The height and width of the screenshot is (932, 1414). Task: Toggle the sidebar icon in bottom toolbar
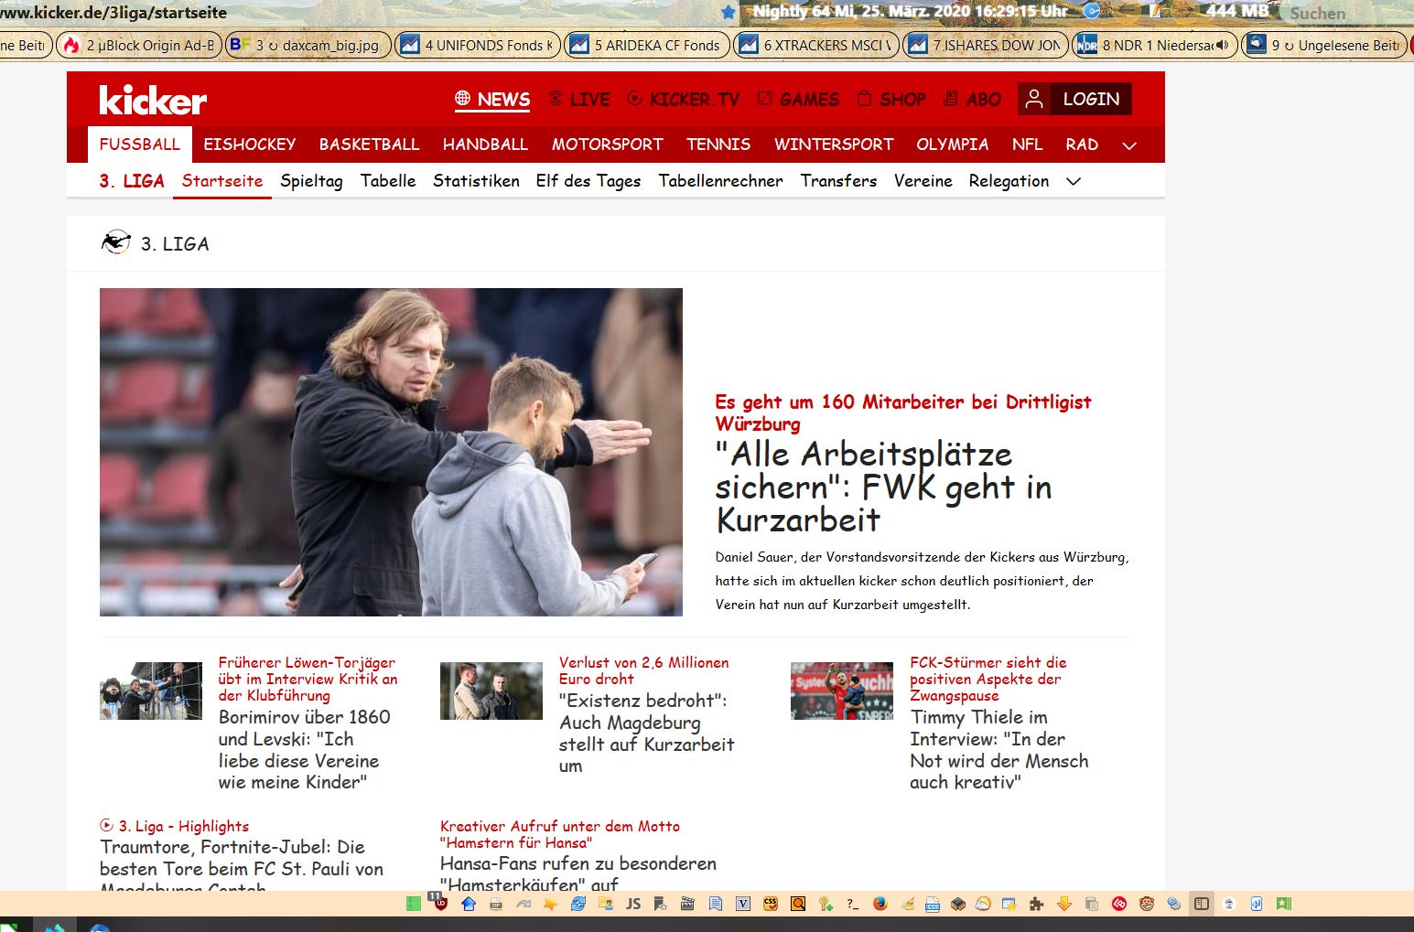click(1202, 904)
